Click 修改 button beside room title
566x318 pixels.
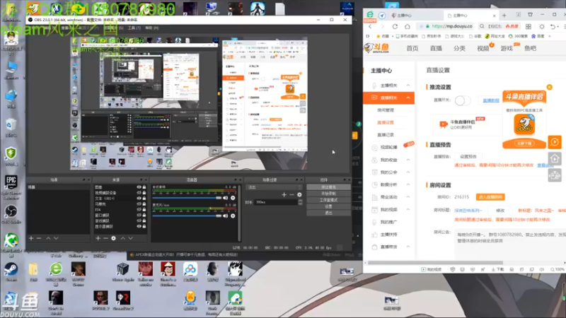[500, 210]
